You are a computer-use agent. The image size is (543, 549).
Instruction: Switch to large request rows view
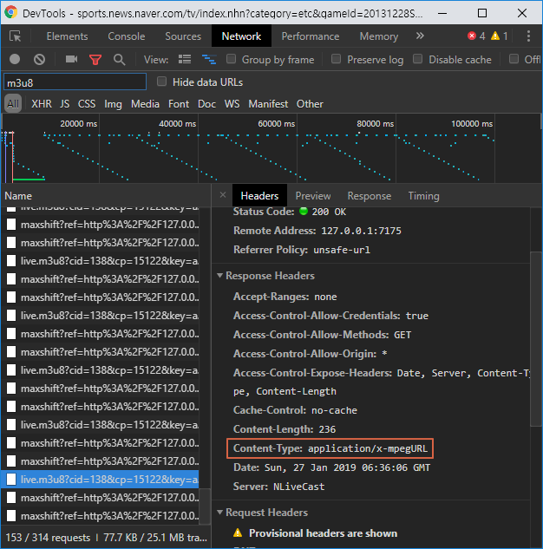[185, 59]
